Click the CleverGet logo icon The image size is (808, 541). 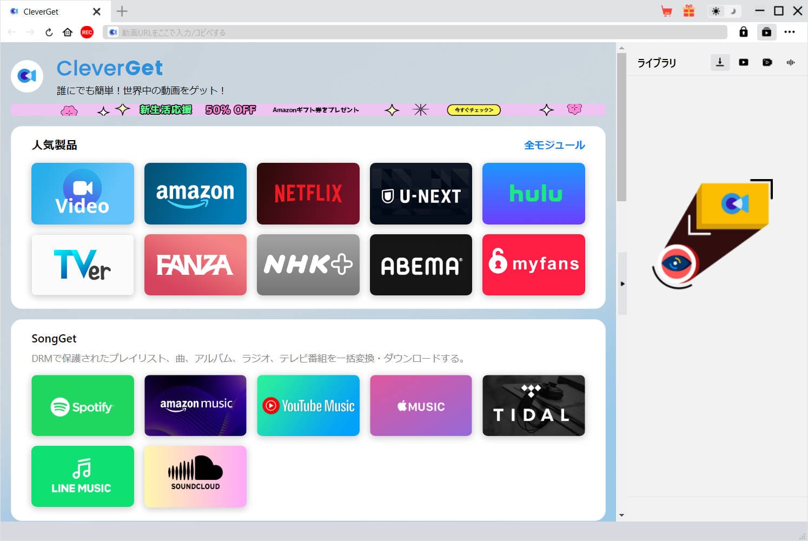coord(27,76)
